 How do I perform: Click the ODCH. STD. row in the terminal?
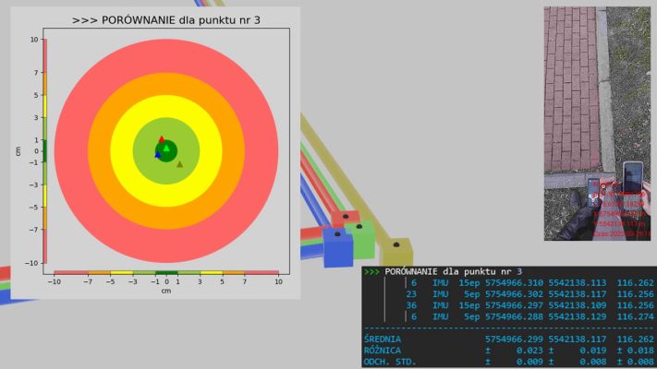(508, 361)
